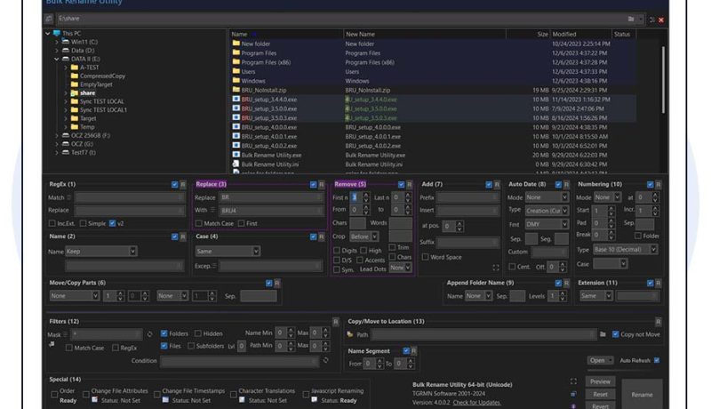Reset the Name (2) panel using R
The height and width of the screenshot is (409, 711).
(x=183, y=237)
